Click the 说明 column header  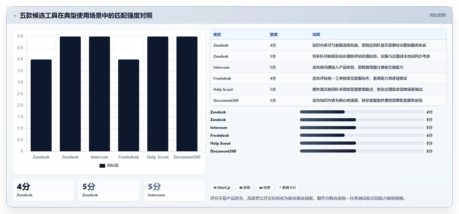(316, 34)
